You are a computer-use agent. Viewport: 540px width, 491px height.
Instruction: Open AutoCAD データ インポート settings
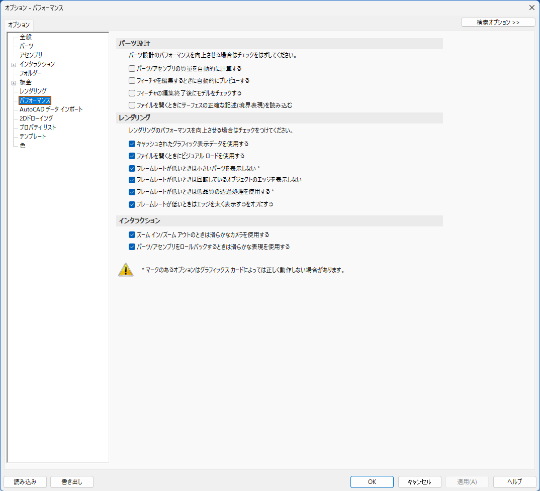51,109
